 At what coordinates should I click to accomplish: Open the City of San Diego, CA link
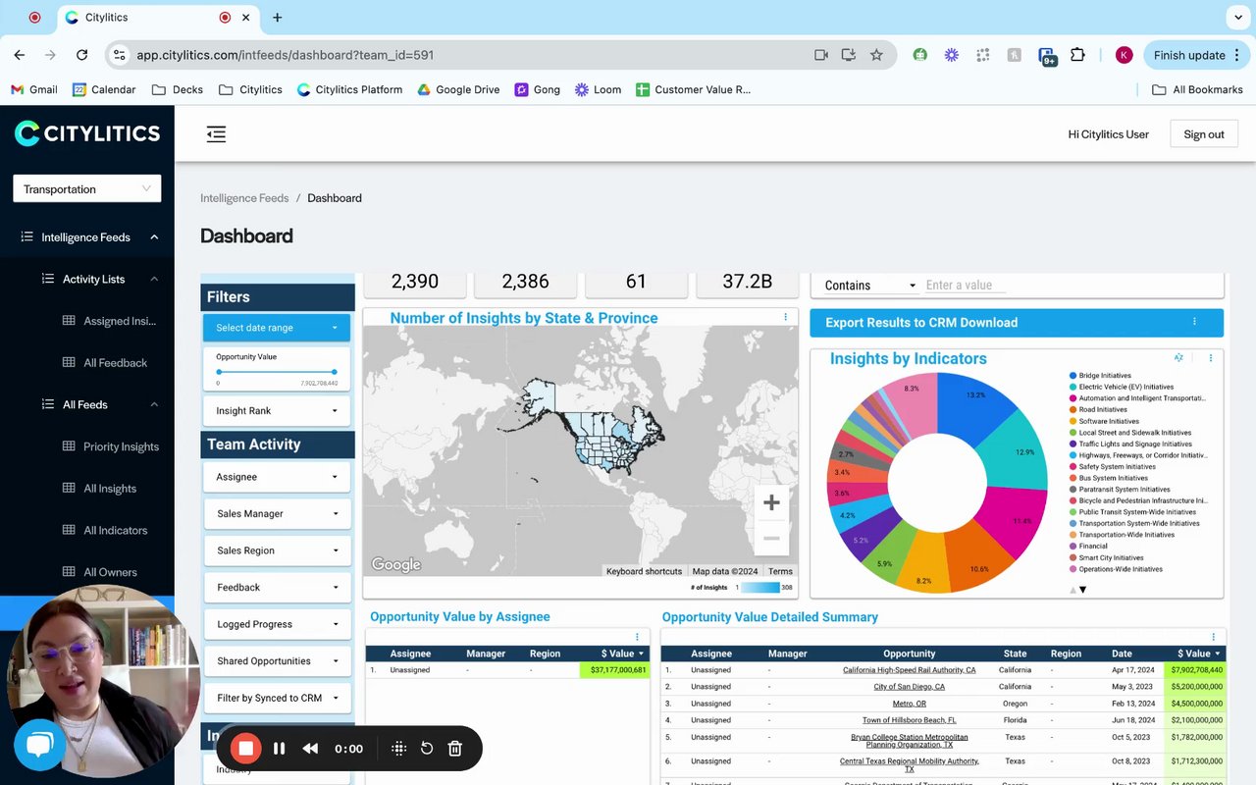coord(909,687)
